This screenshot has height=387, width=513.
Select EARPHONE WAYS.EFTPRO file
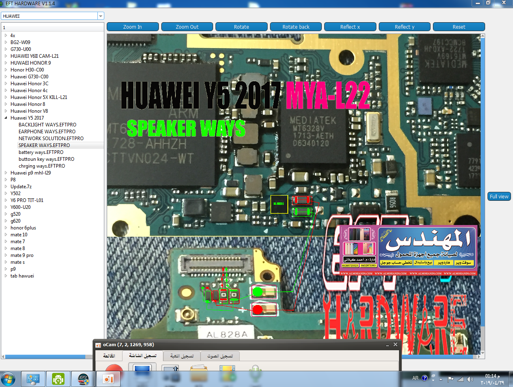tap(47, 132)
